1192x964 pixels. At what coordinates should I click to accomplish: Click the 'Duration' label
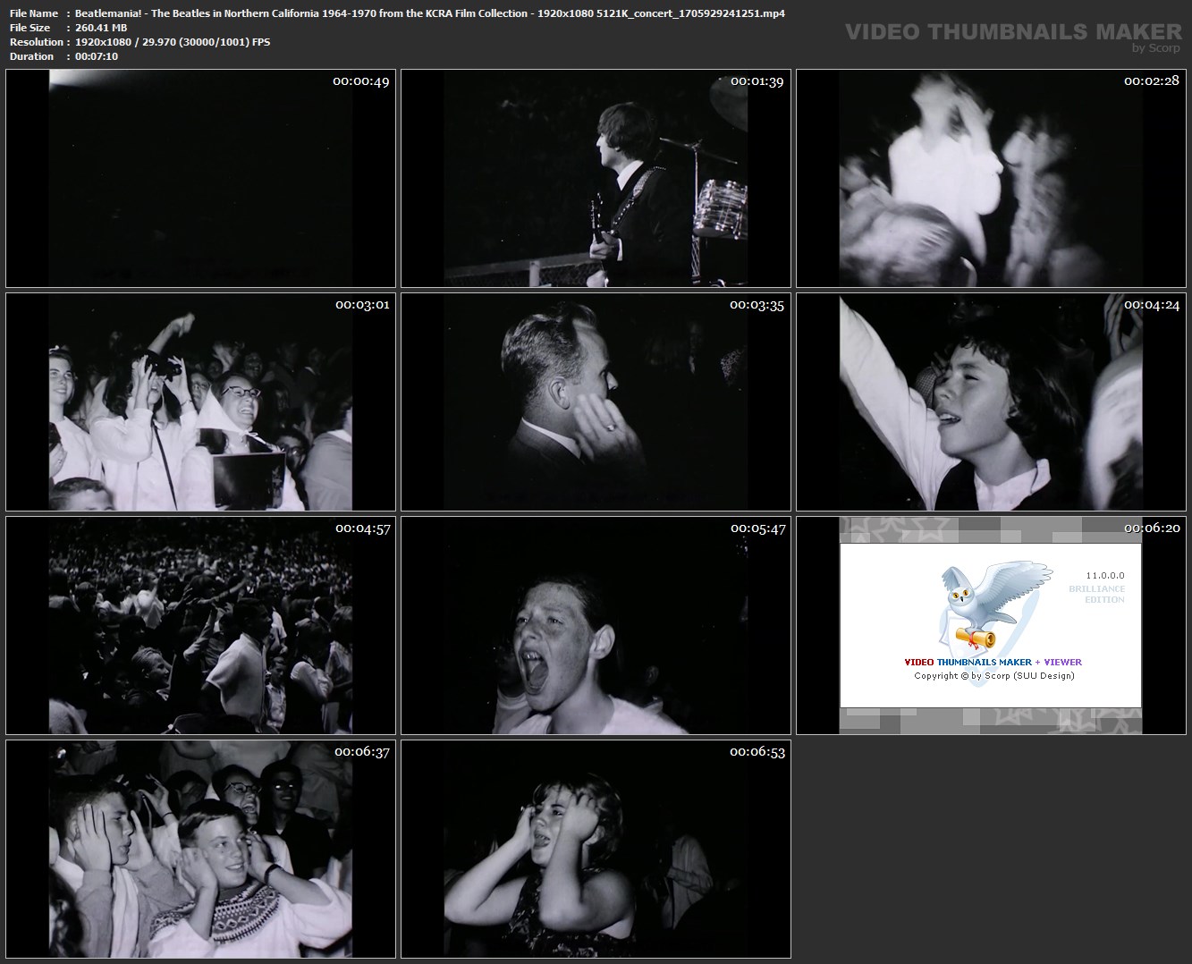click(x=32, y=56)
